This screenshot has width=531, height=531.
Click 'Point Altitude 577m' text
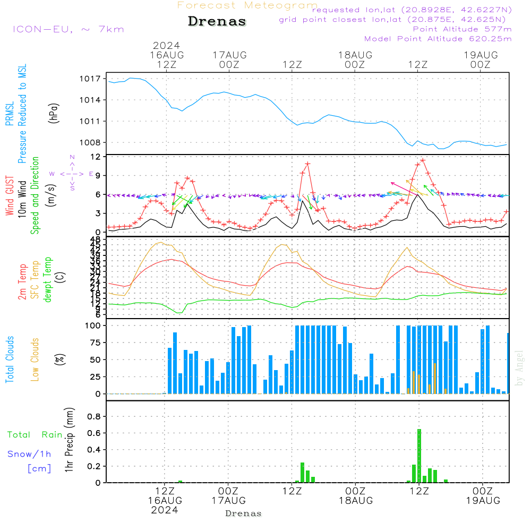(x=463, y=29)
